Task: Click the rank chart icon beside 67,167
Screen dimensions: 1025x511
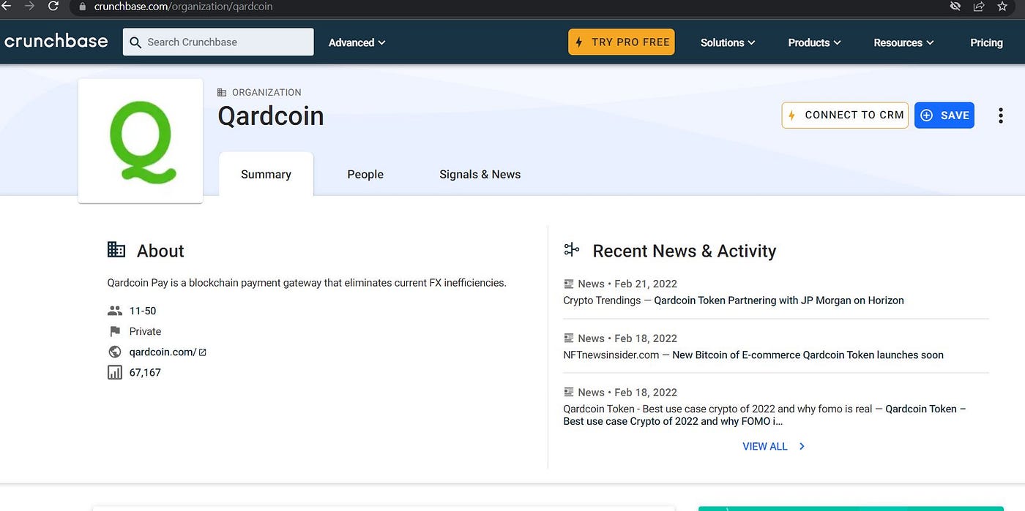Action: pos(114,373)
